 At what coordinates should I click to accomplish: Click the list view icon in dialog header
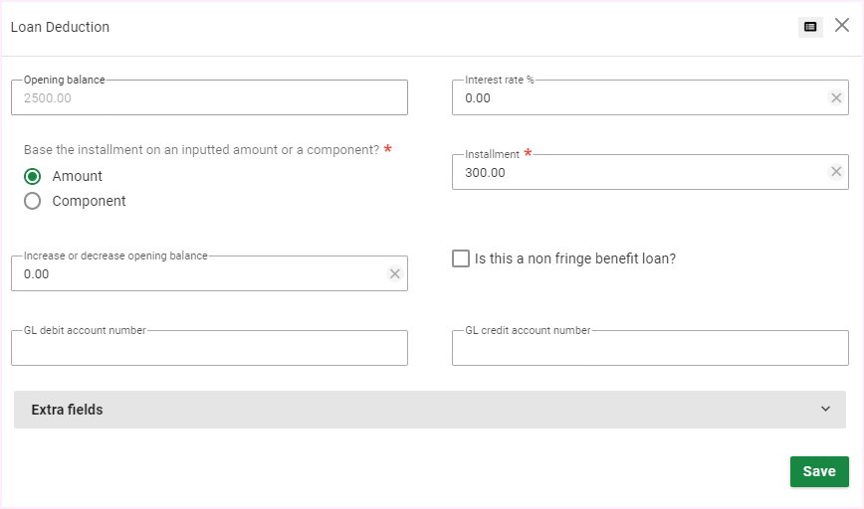tap(810, 27)
